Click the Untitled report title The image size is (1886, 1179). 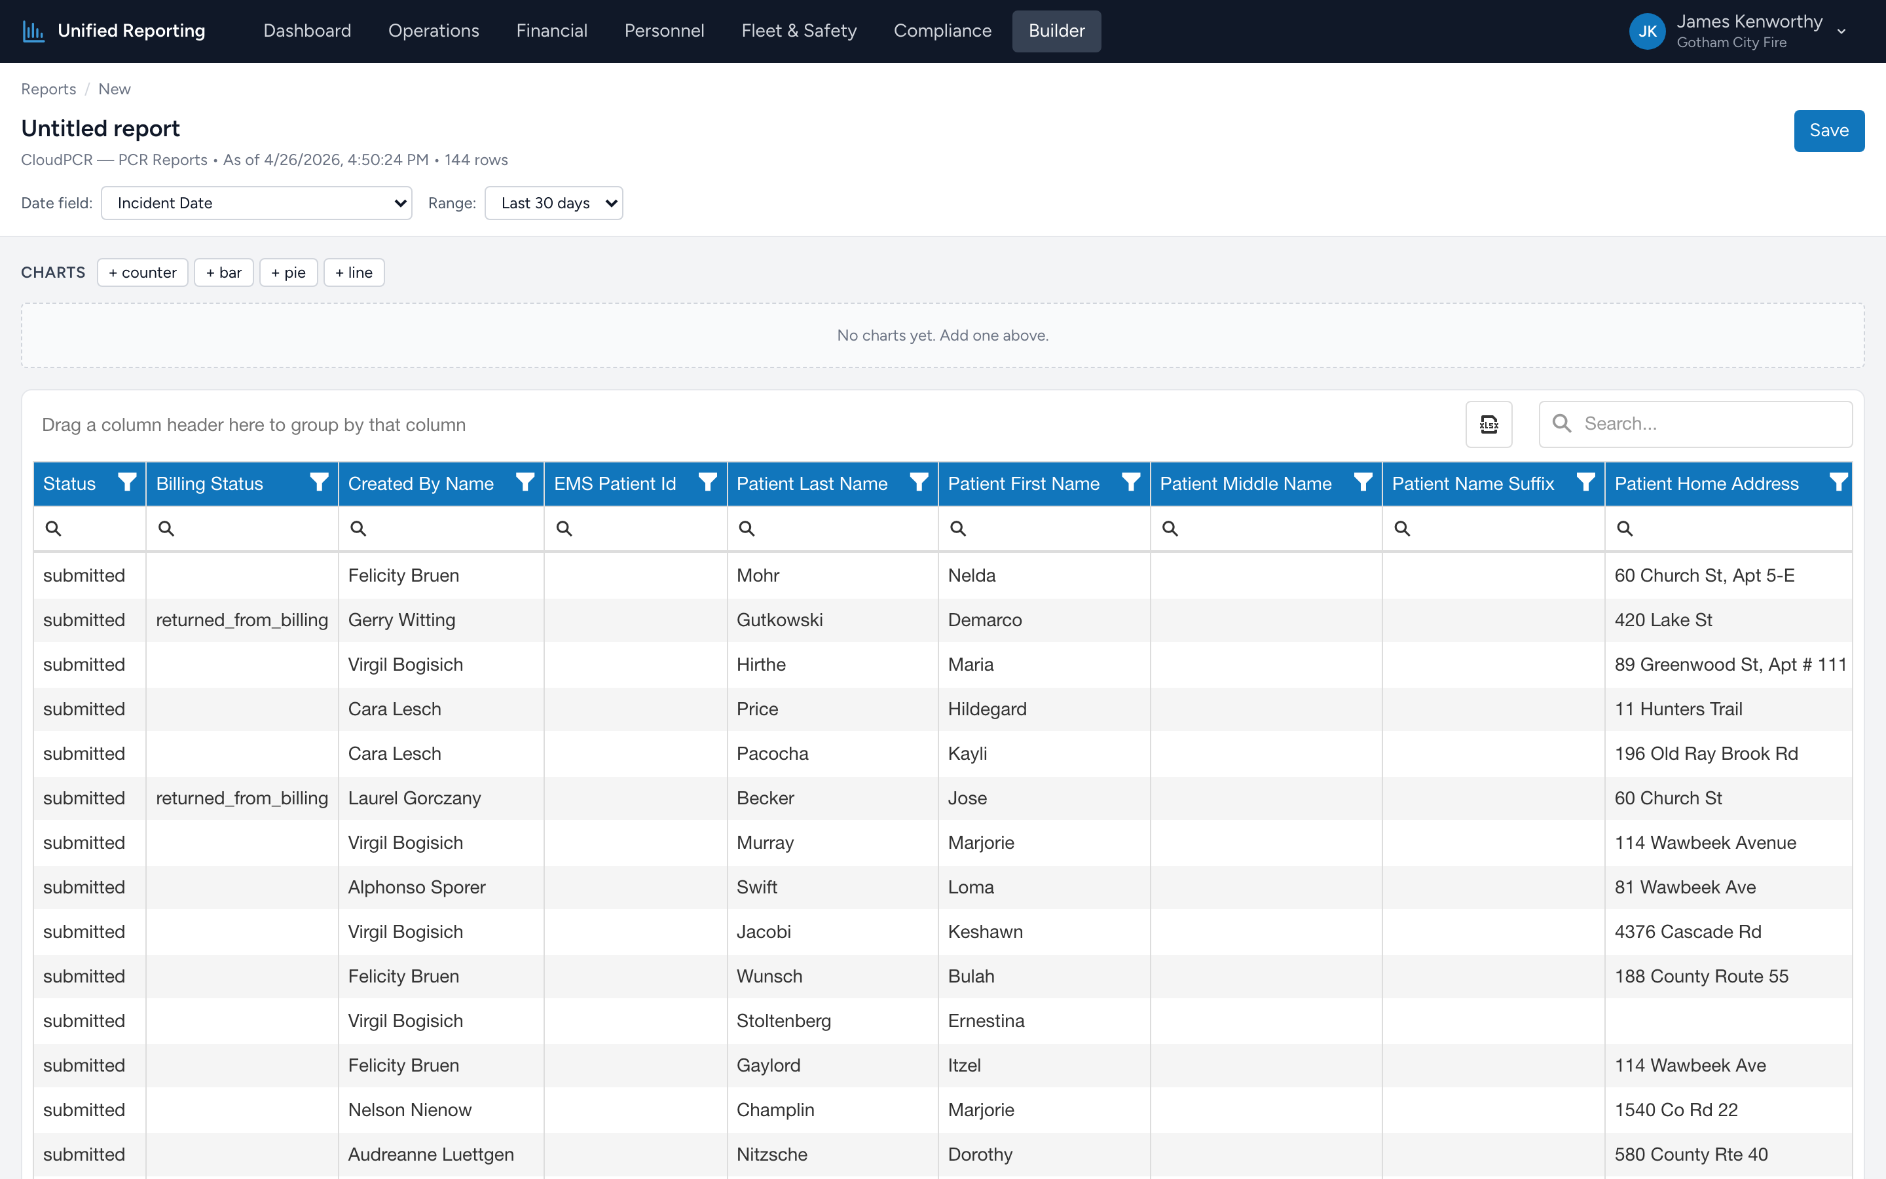101,128
